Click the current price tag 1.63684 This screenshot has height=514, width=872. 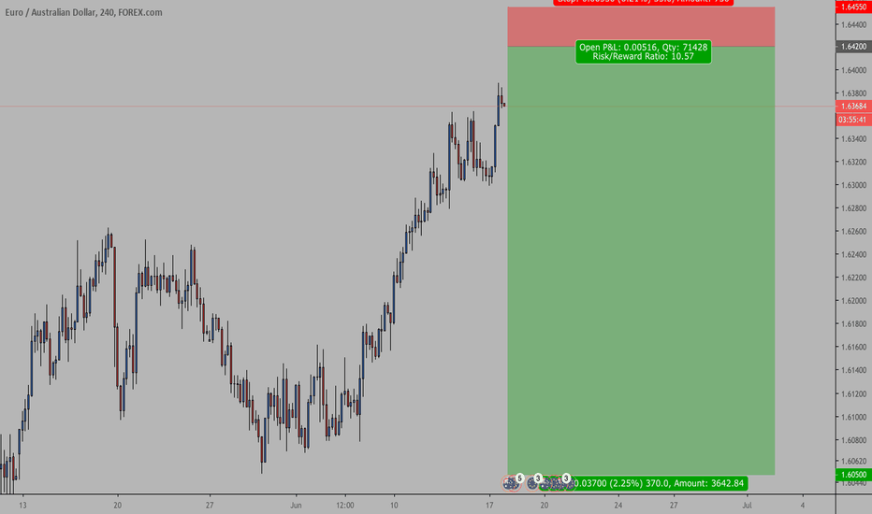853,107
